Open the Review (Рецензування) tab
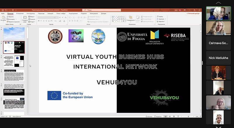Viewport: 234px width, 128px height. [73, 13]
